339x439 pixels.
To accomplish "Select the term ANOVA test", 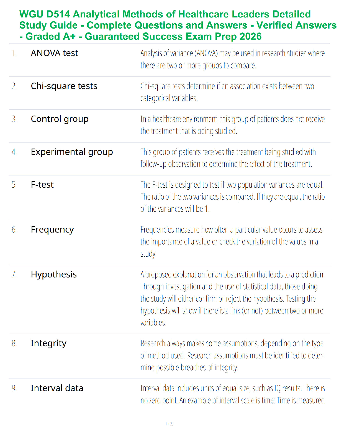I will [x=55, y=53].
